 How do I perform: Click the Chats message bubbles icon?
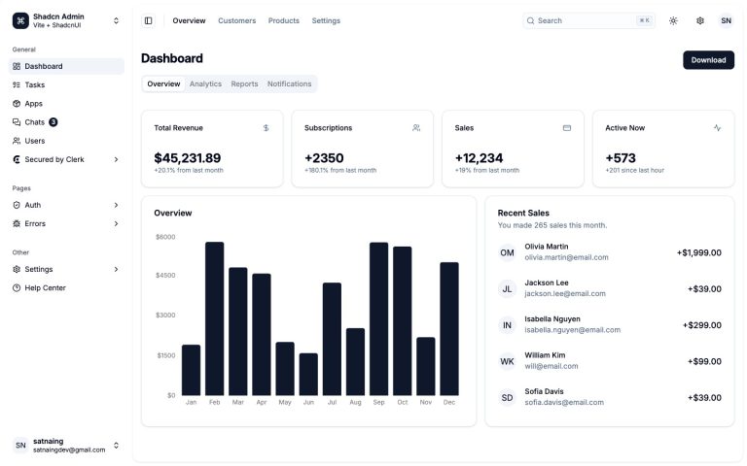(17, 122)
